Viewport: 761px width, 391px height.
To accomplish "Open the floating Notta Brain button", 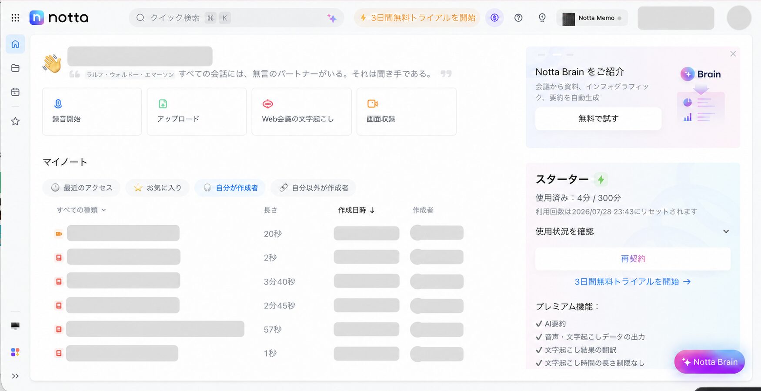I will click(x=709, y=362).
